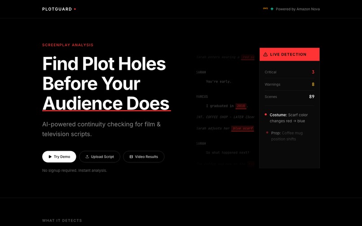Screen dimensions: 362x226
Task: Click the Upload Script button
Action: click(100, 156)
